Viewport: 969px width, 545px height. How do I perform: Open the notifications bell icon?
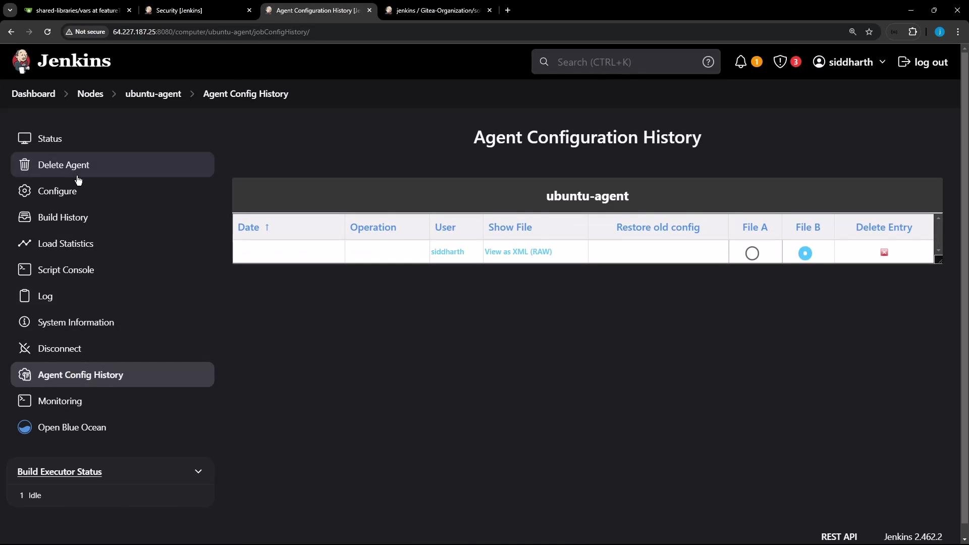tap(740, 62)
